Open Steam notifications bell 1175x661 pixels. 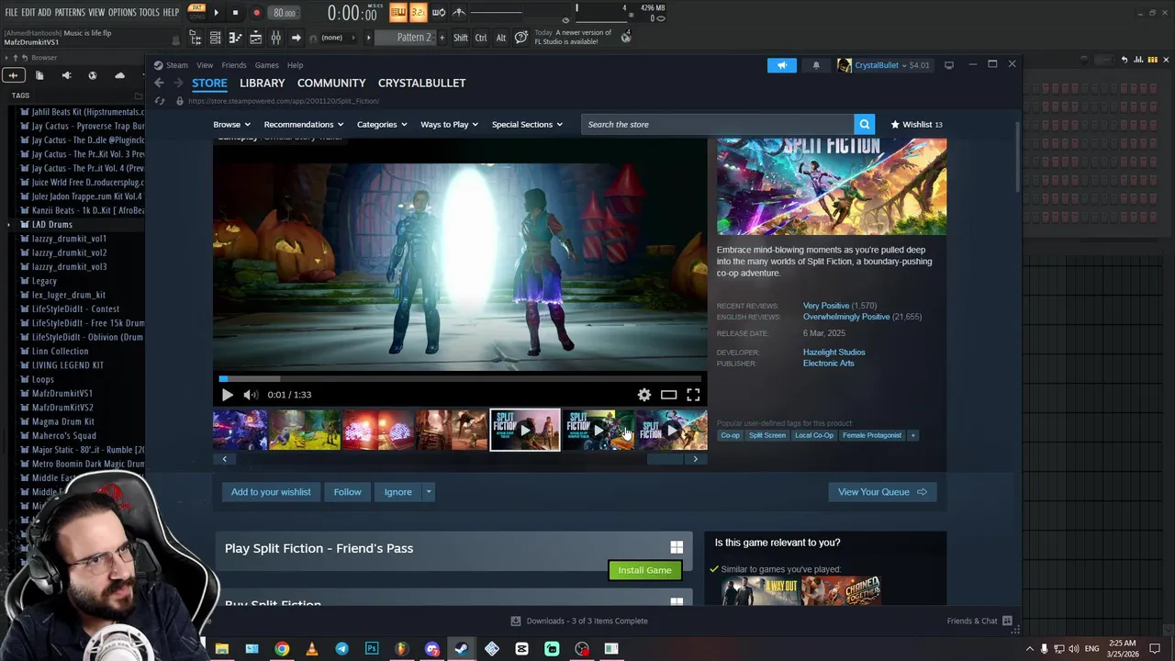(x=816, y=65)
